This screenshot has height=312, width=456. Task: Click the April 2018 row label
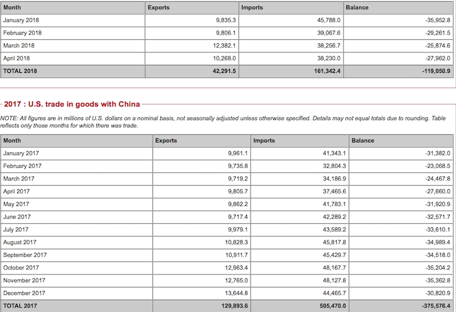tap(17, 58)
